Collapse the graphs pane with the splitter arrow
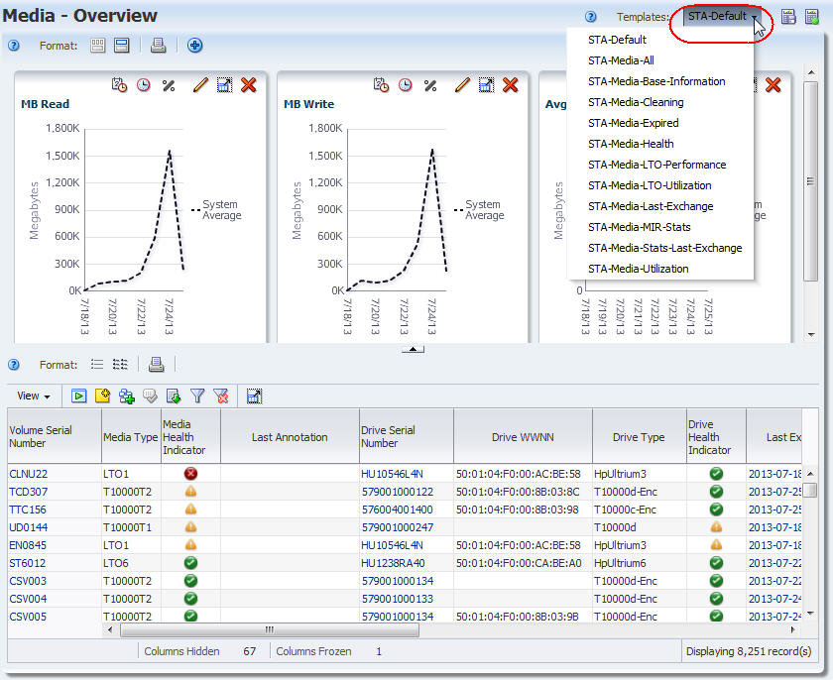This screenshot has width=833, height=680. click(x=413, y=349)
